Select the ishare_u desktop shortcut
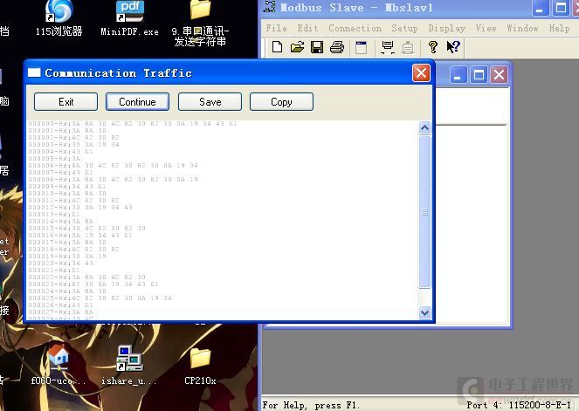 tap(129, 365)
